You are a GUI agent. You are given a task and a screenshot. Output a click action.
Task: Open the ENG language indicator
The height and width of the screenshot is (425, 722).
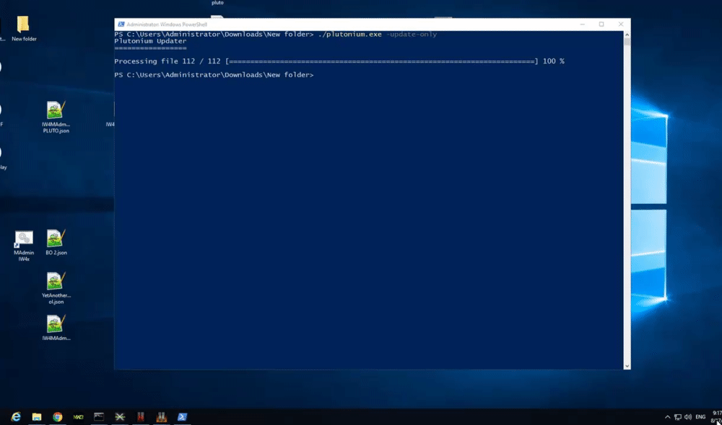[700, 417]
